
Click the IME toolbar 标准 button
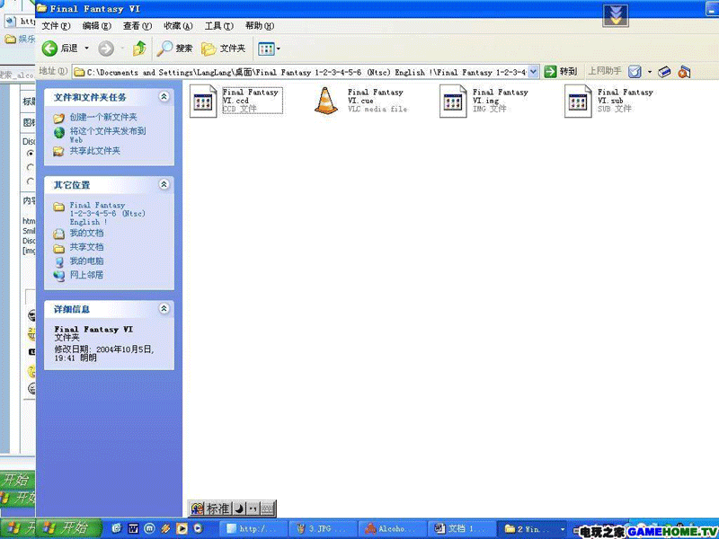point(218,508)
